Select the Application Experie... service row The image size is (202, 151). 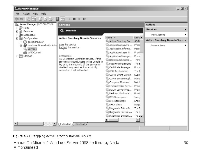pos(123,45)
